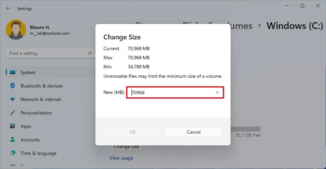Clear the New size field with X
Screen dimensions: 326x169
[217, 93]
